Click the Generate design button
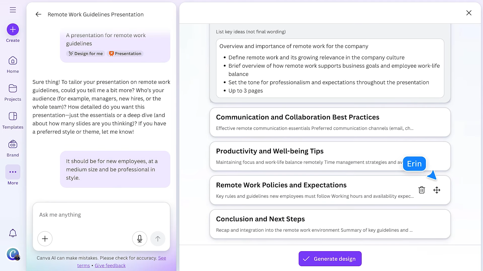Image resolution: width=483 pixels, height=271 pixels. [x=330, y=259]
